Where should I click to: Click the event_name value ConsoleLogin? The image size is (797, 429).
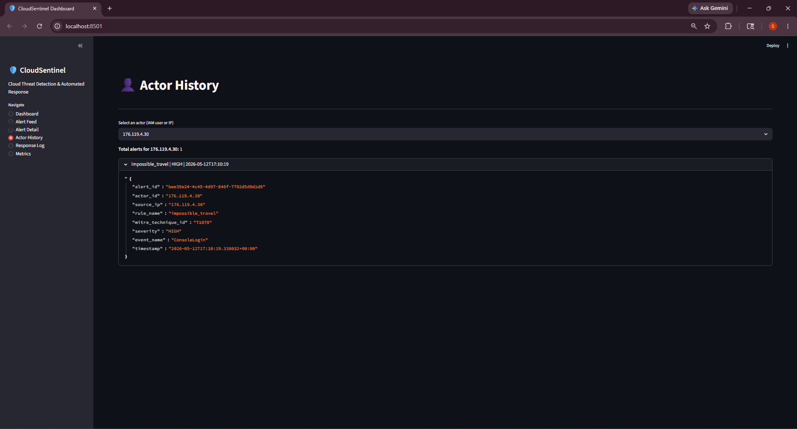pos(190,240)
